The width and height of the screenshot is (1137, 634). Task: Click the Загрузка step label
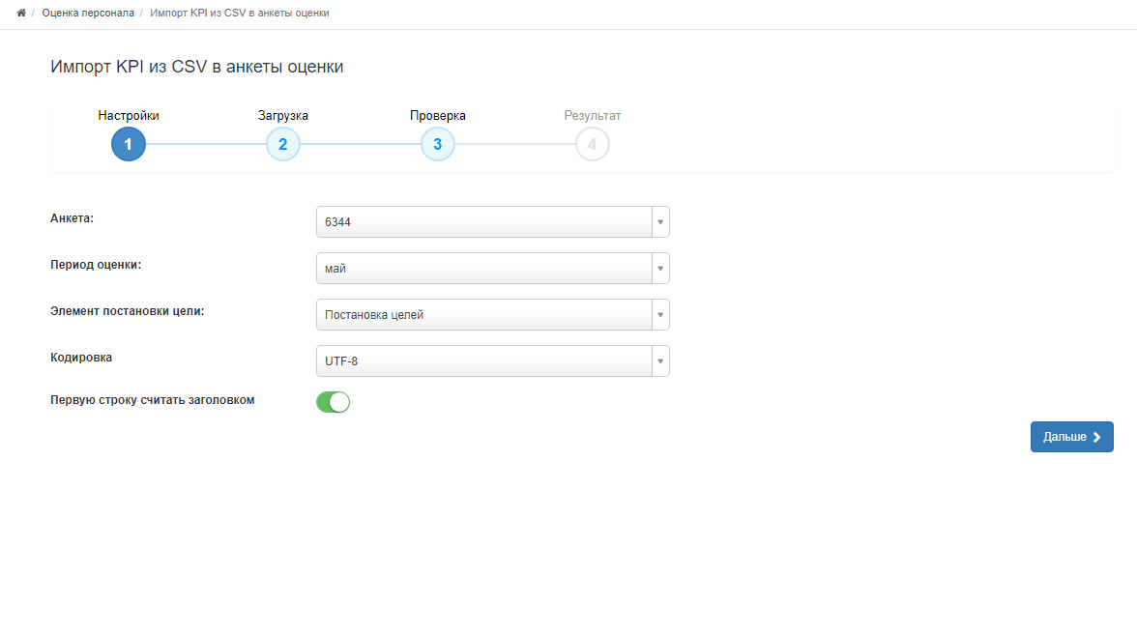(282, 115)
